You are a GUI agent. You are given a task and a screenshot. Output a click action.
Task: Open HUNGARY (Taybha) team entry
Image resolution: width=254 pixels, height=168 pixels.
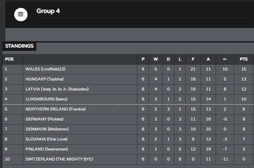click(x=45, y=79)
